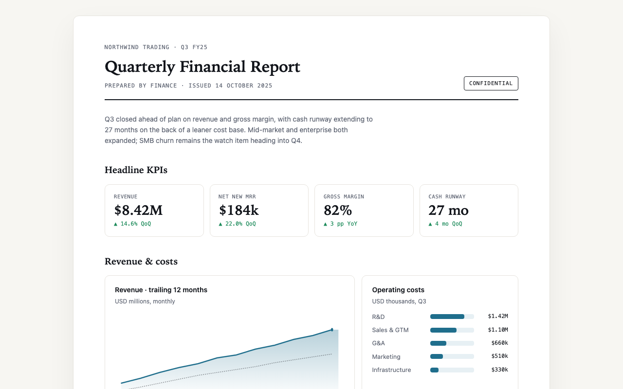This screenshot has width=623, height=389.
Task: Click the Operating costs panel title
Action: [x=398, y=290]
